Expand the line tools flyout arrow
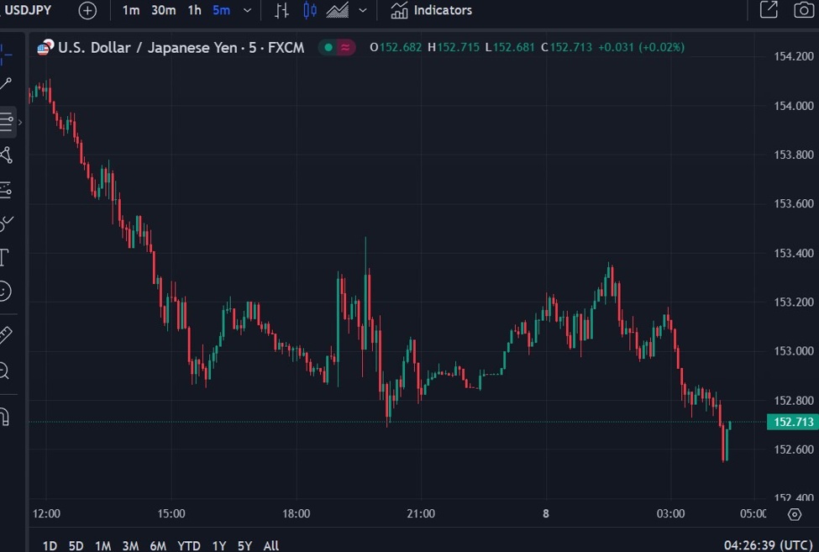 tap(18, 120)
